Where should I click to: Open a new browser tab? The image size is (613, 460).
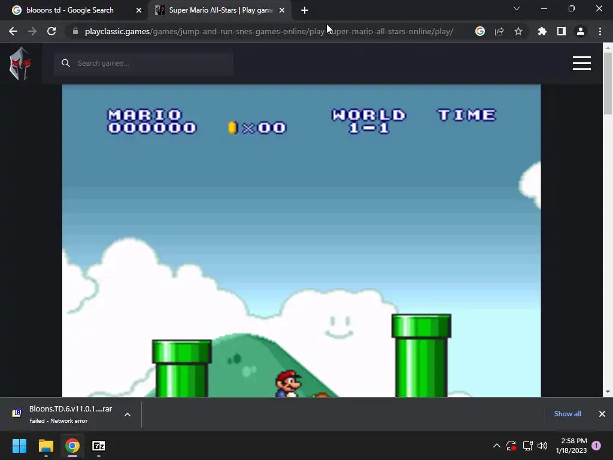305,10
